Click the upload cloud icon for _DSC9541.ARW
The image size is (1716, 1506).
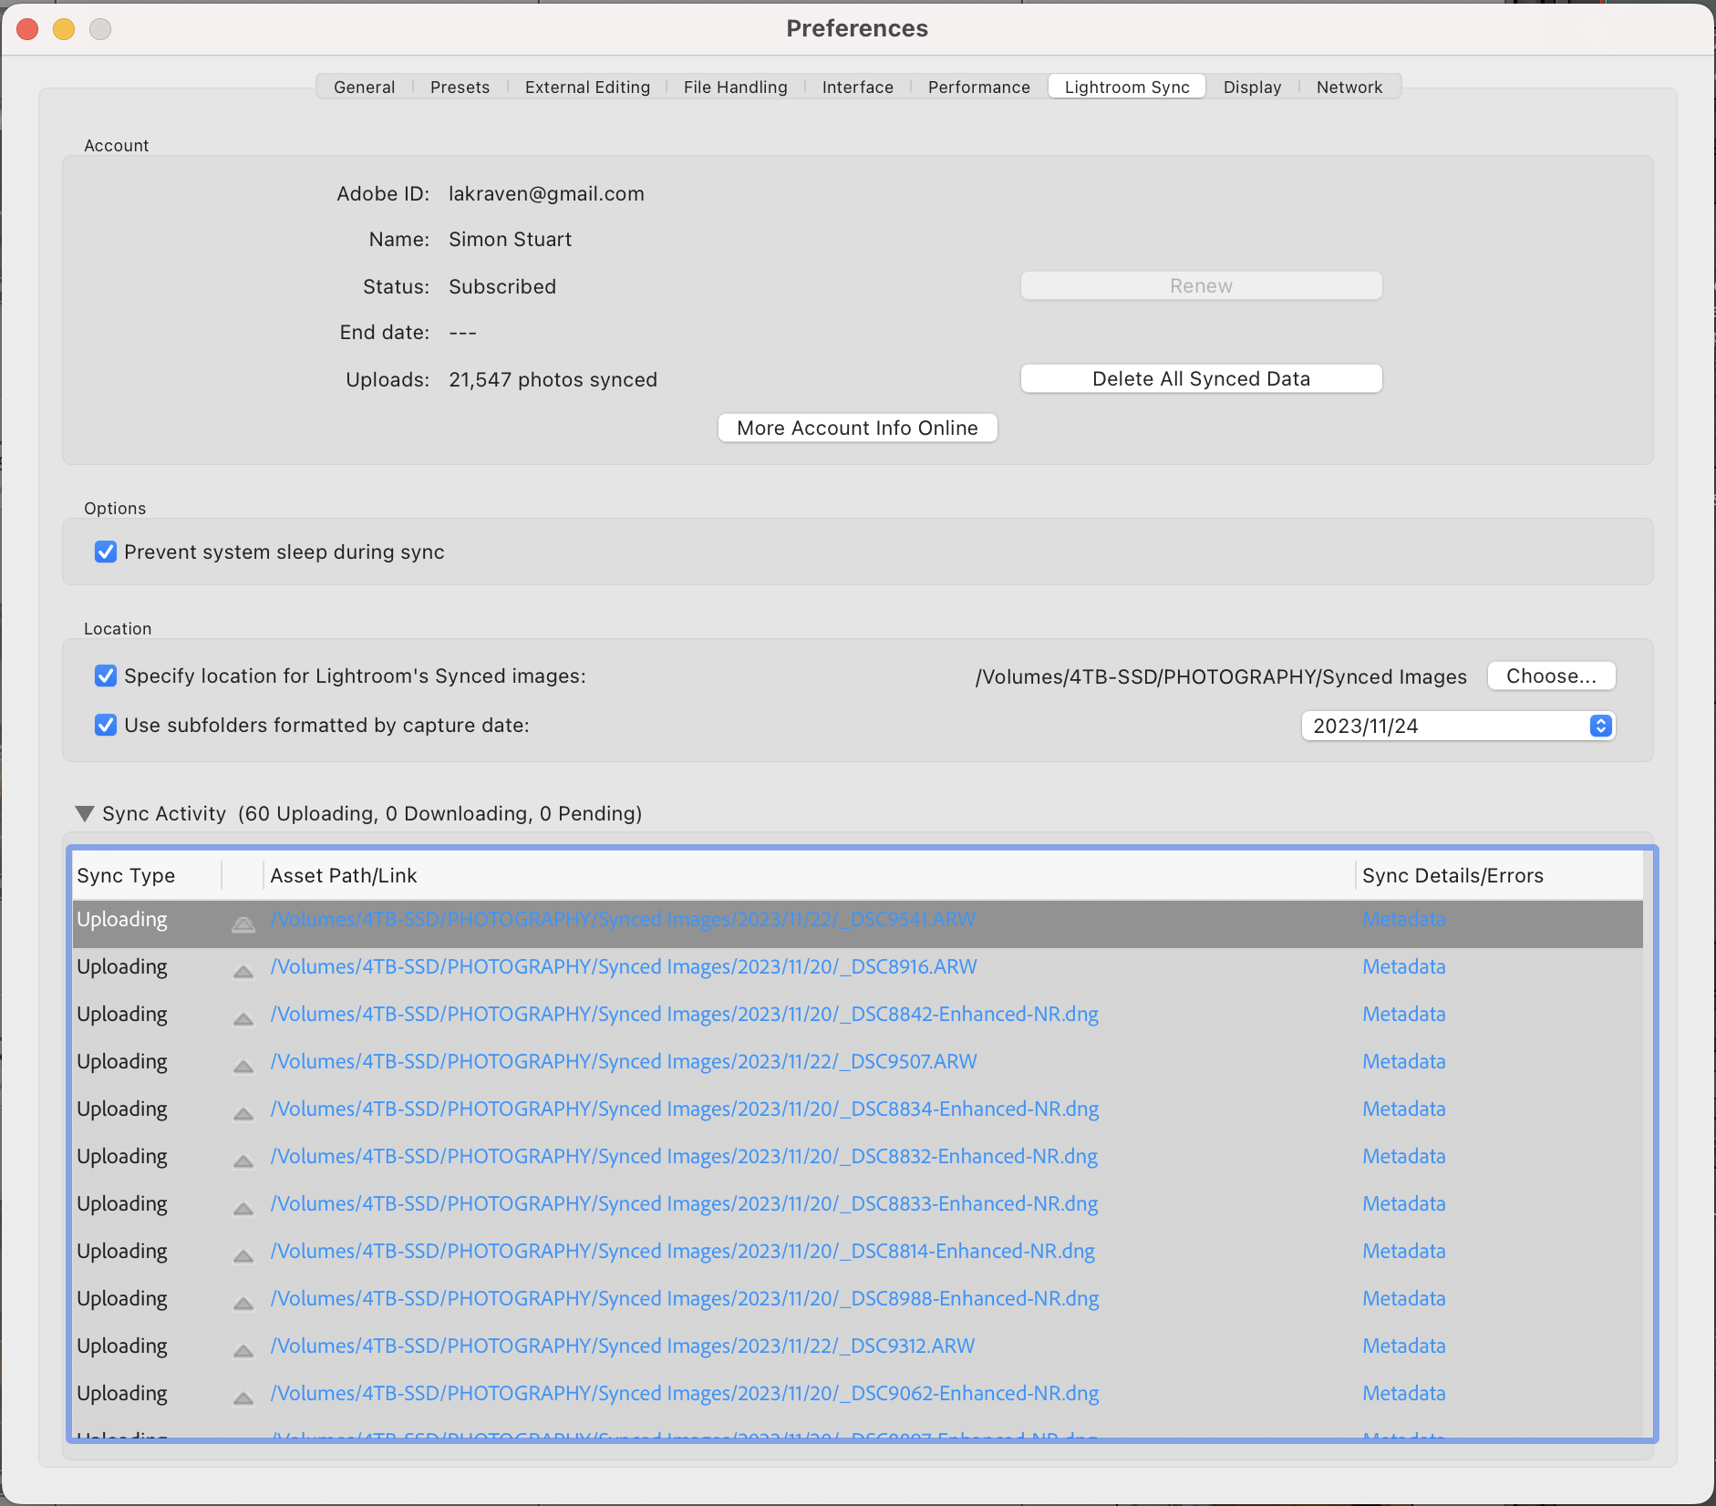tap(243, 924)
